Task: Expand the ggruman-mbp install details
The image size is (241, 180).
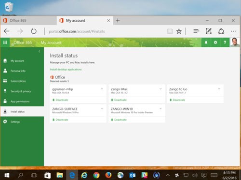Action: tap(102, 89)
